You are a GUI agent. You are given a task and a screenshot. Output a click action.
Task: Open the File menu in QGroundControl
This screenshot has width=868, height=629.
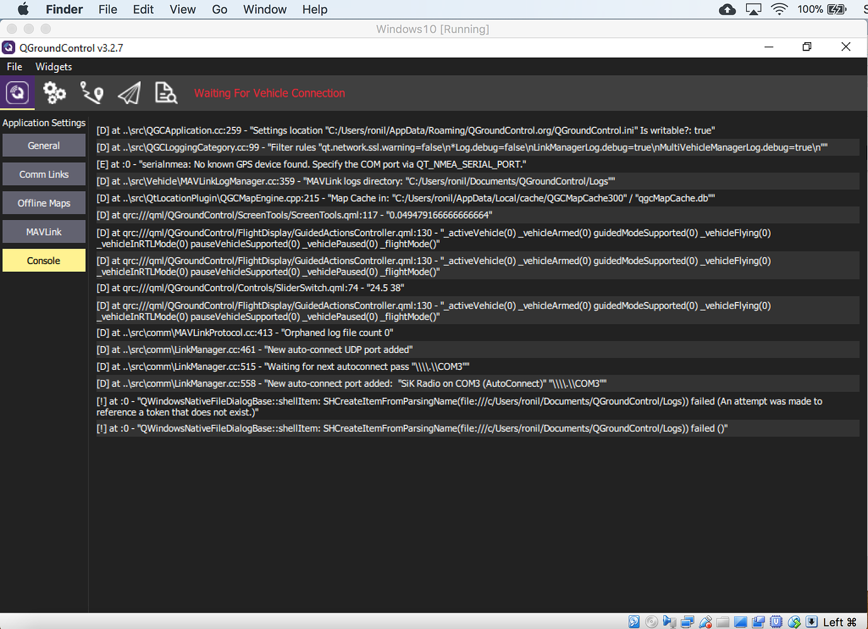[15, 67]
